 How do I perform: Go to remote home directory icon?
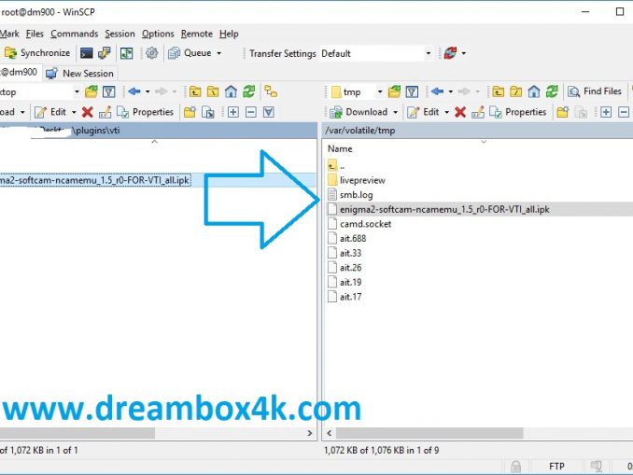pos(534,92)
